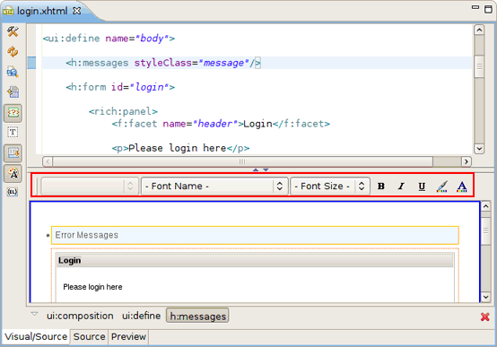497x347 pixels.
Task: Click the Login panel header in preview
Action: click(255, 261)
